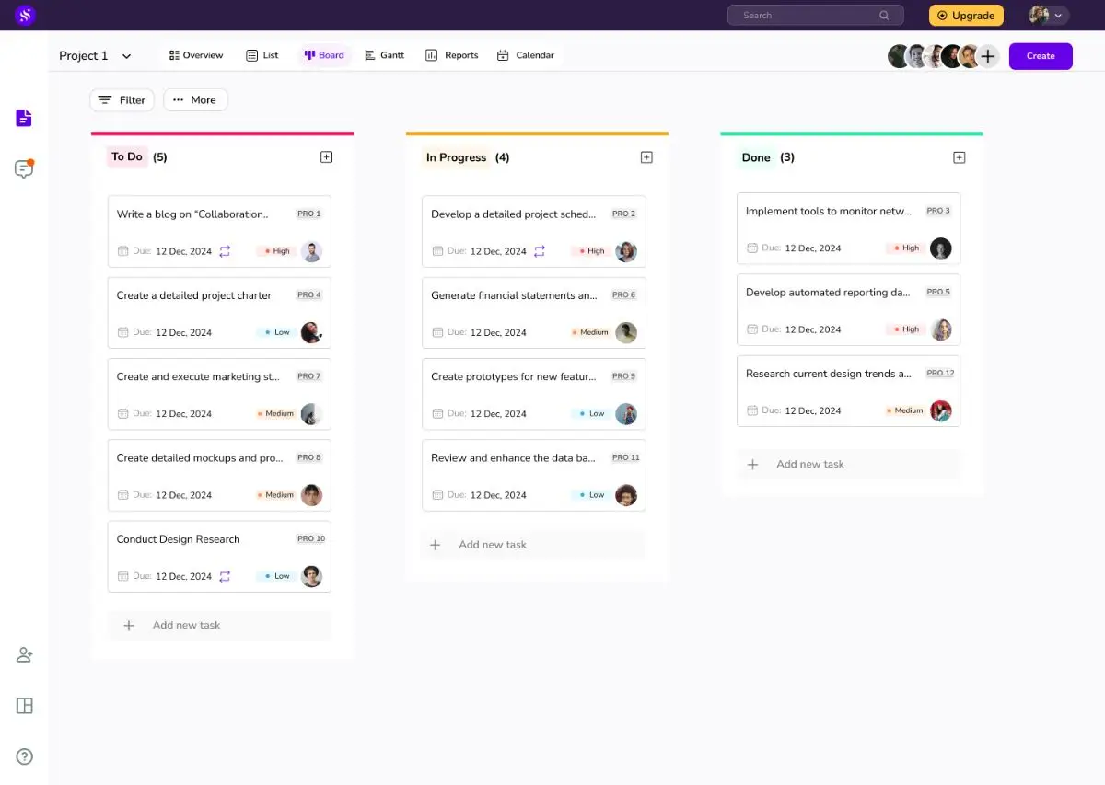This screenshot has width=1105, height=785.
Task: Toggle recurring icon on Write a blog task
Action: (x=225, y=251)
